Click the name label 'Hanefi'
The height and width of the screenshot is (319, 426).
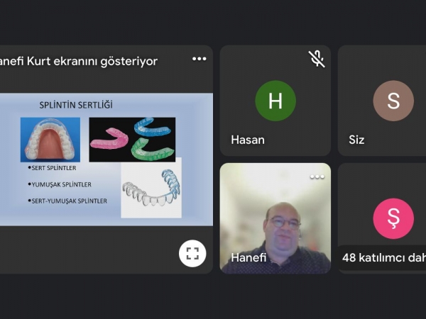pyautogui.click(x=248, y=258)
